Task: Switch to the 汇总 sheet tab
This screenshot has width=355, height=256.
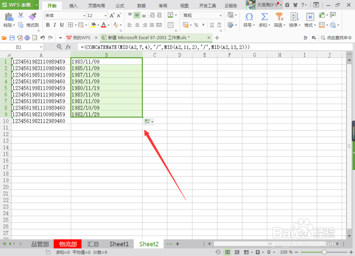Action: point(93,244)
